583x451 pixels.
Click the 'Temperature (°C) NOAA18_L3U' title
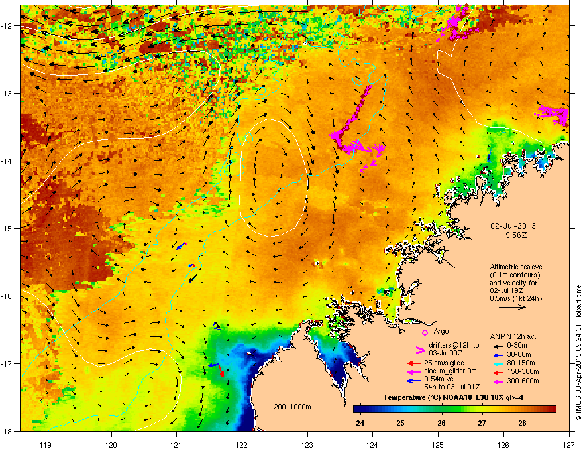pyautogui.click(x=437, y=398)
